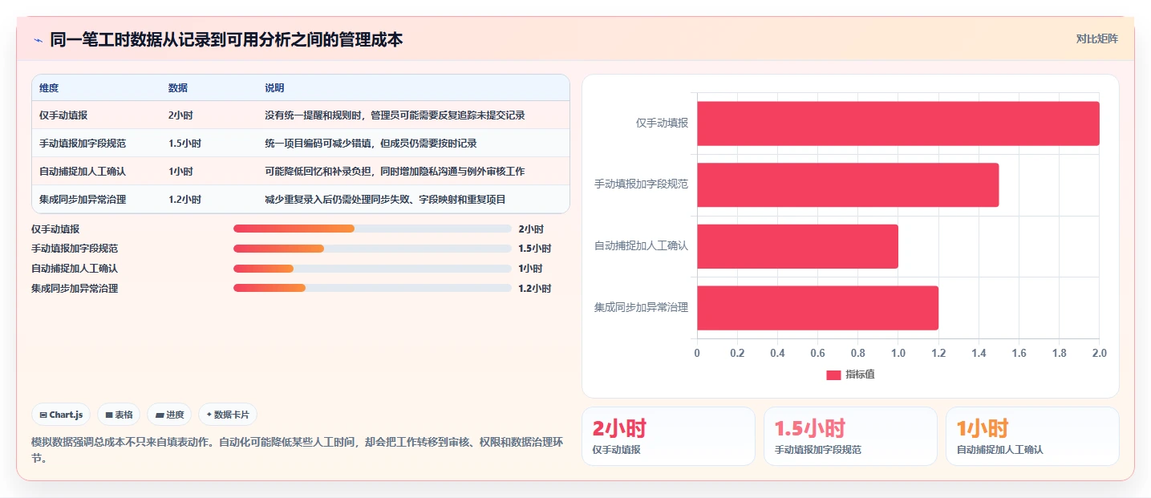Click the 集成同步加异常治理 chart axis label

(641, 307)
